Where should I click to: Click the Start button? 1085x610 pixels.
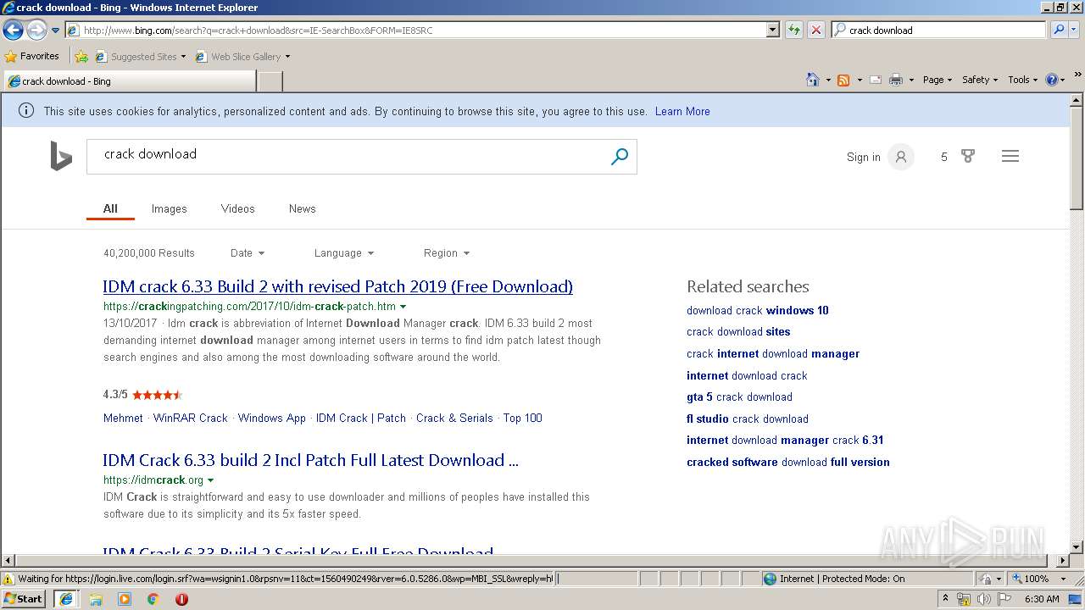[x=24, y=599]
